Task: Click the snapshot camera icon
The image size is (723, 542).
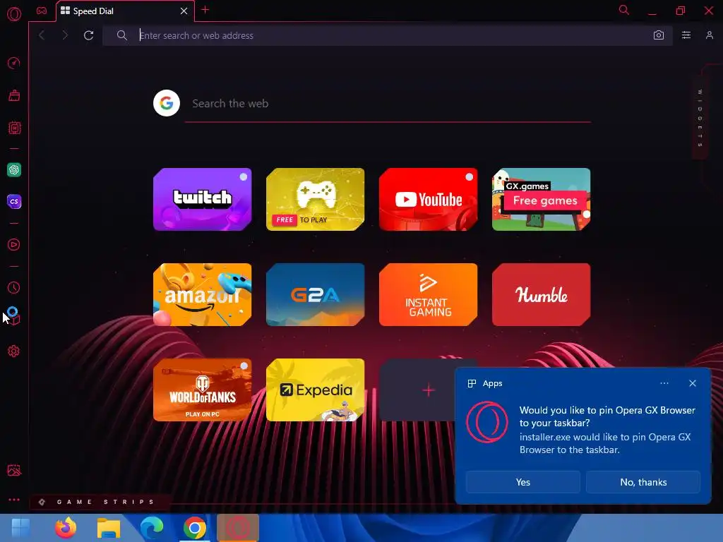Action: click(659, 35)
